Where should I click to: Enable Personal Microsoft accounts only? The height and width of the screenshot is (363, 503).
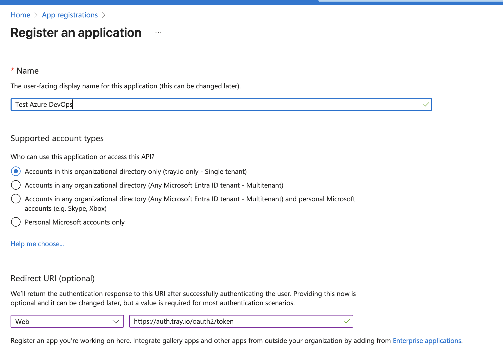pos(16,222)
